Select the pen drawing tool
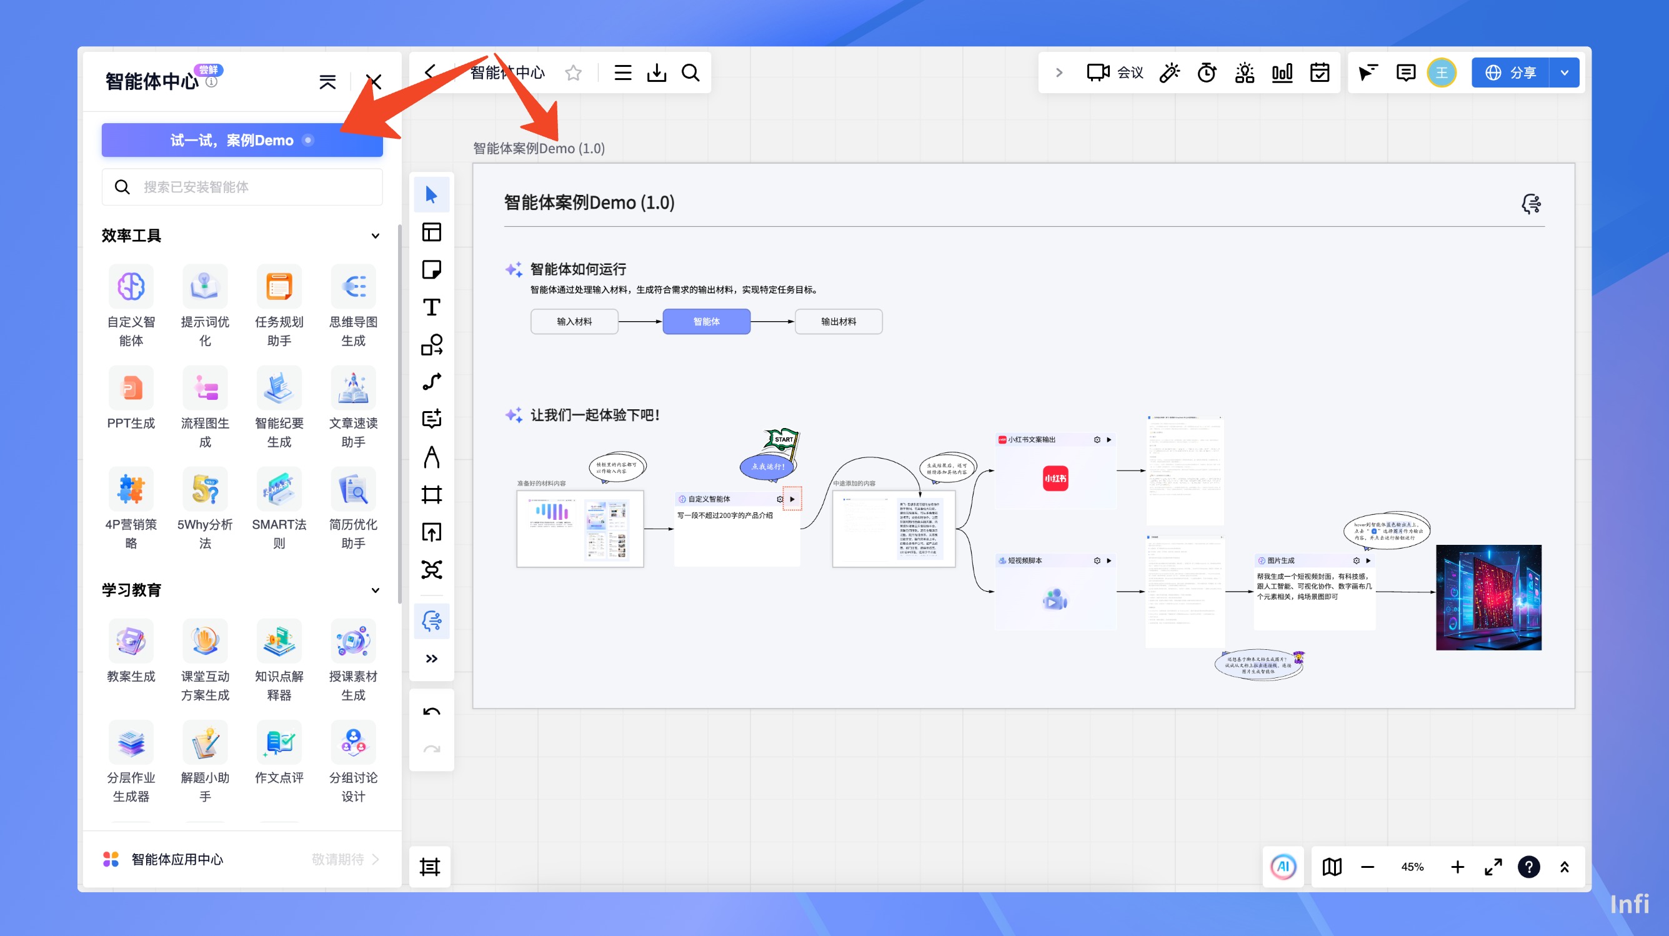This screenshot has width=1669, height=936. 432,457
